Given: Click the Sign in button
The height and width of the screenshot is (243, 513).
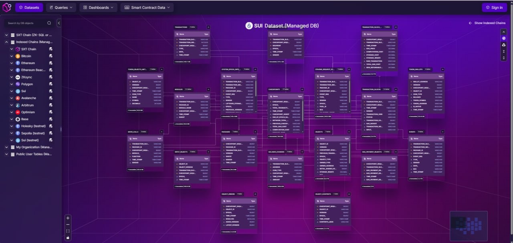Looking at the screenshot, I should 494,7.
